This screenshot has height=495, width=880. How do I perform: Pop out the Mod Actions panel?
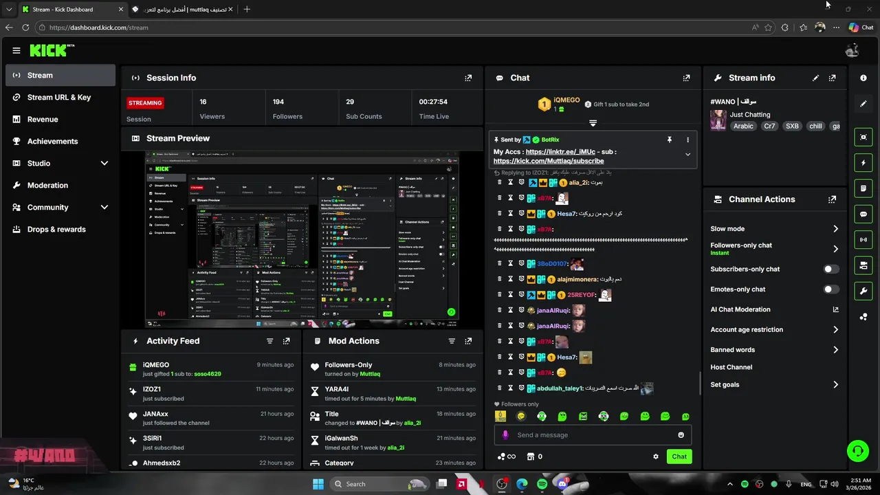click(468, 341)
